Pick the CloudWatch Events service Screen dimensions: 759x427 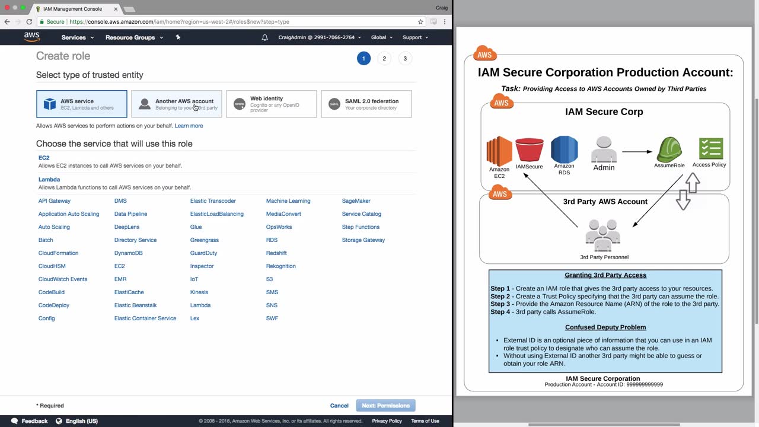[x=63, y=279]
